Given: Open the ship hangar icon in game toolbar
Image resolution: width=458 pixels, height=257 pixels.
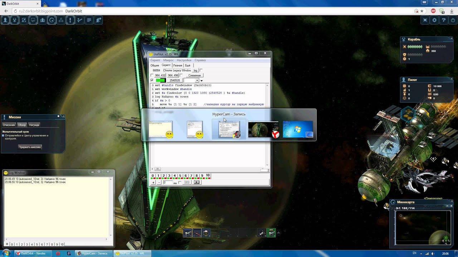Looking at the screenshot, I should [x=15, y=20].
